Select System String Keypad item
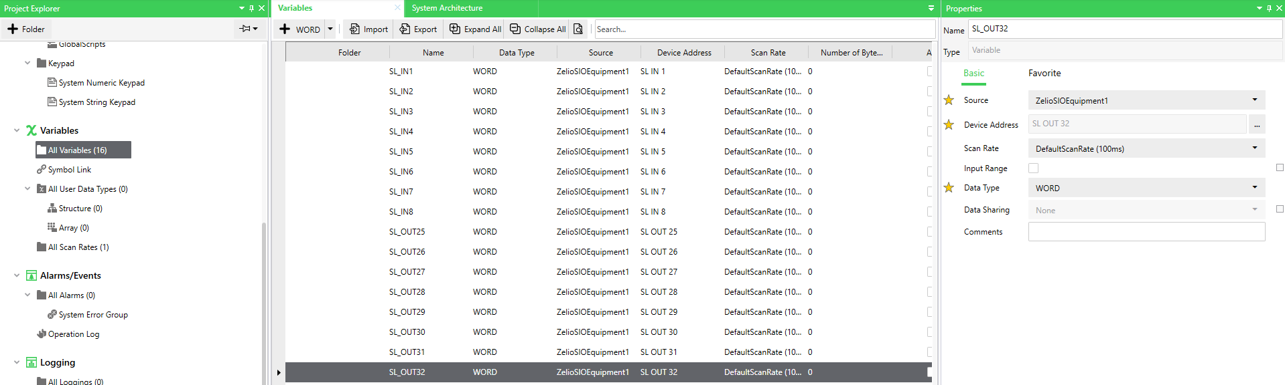 tap(97, 102)
